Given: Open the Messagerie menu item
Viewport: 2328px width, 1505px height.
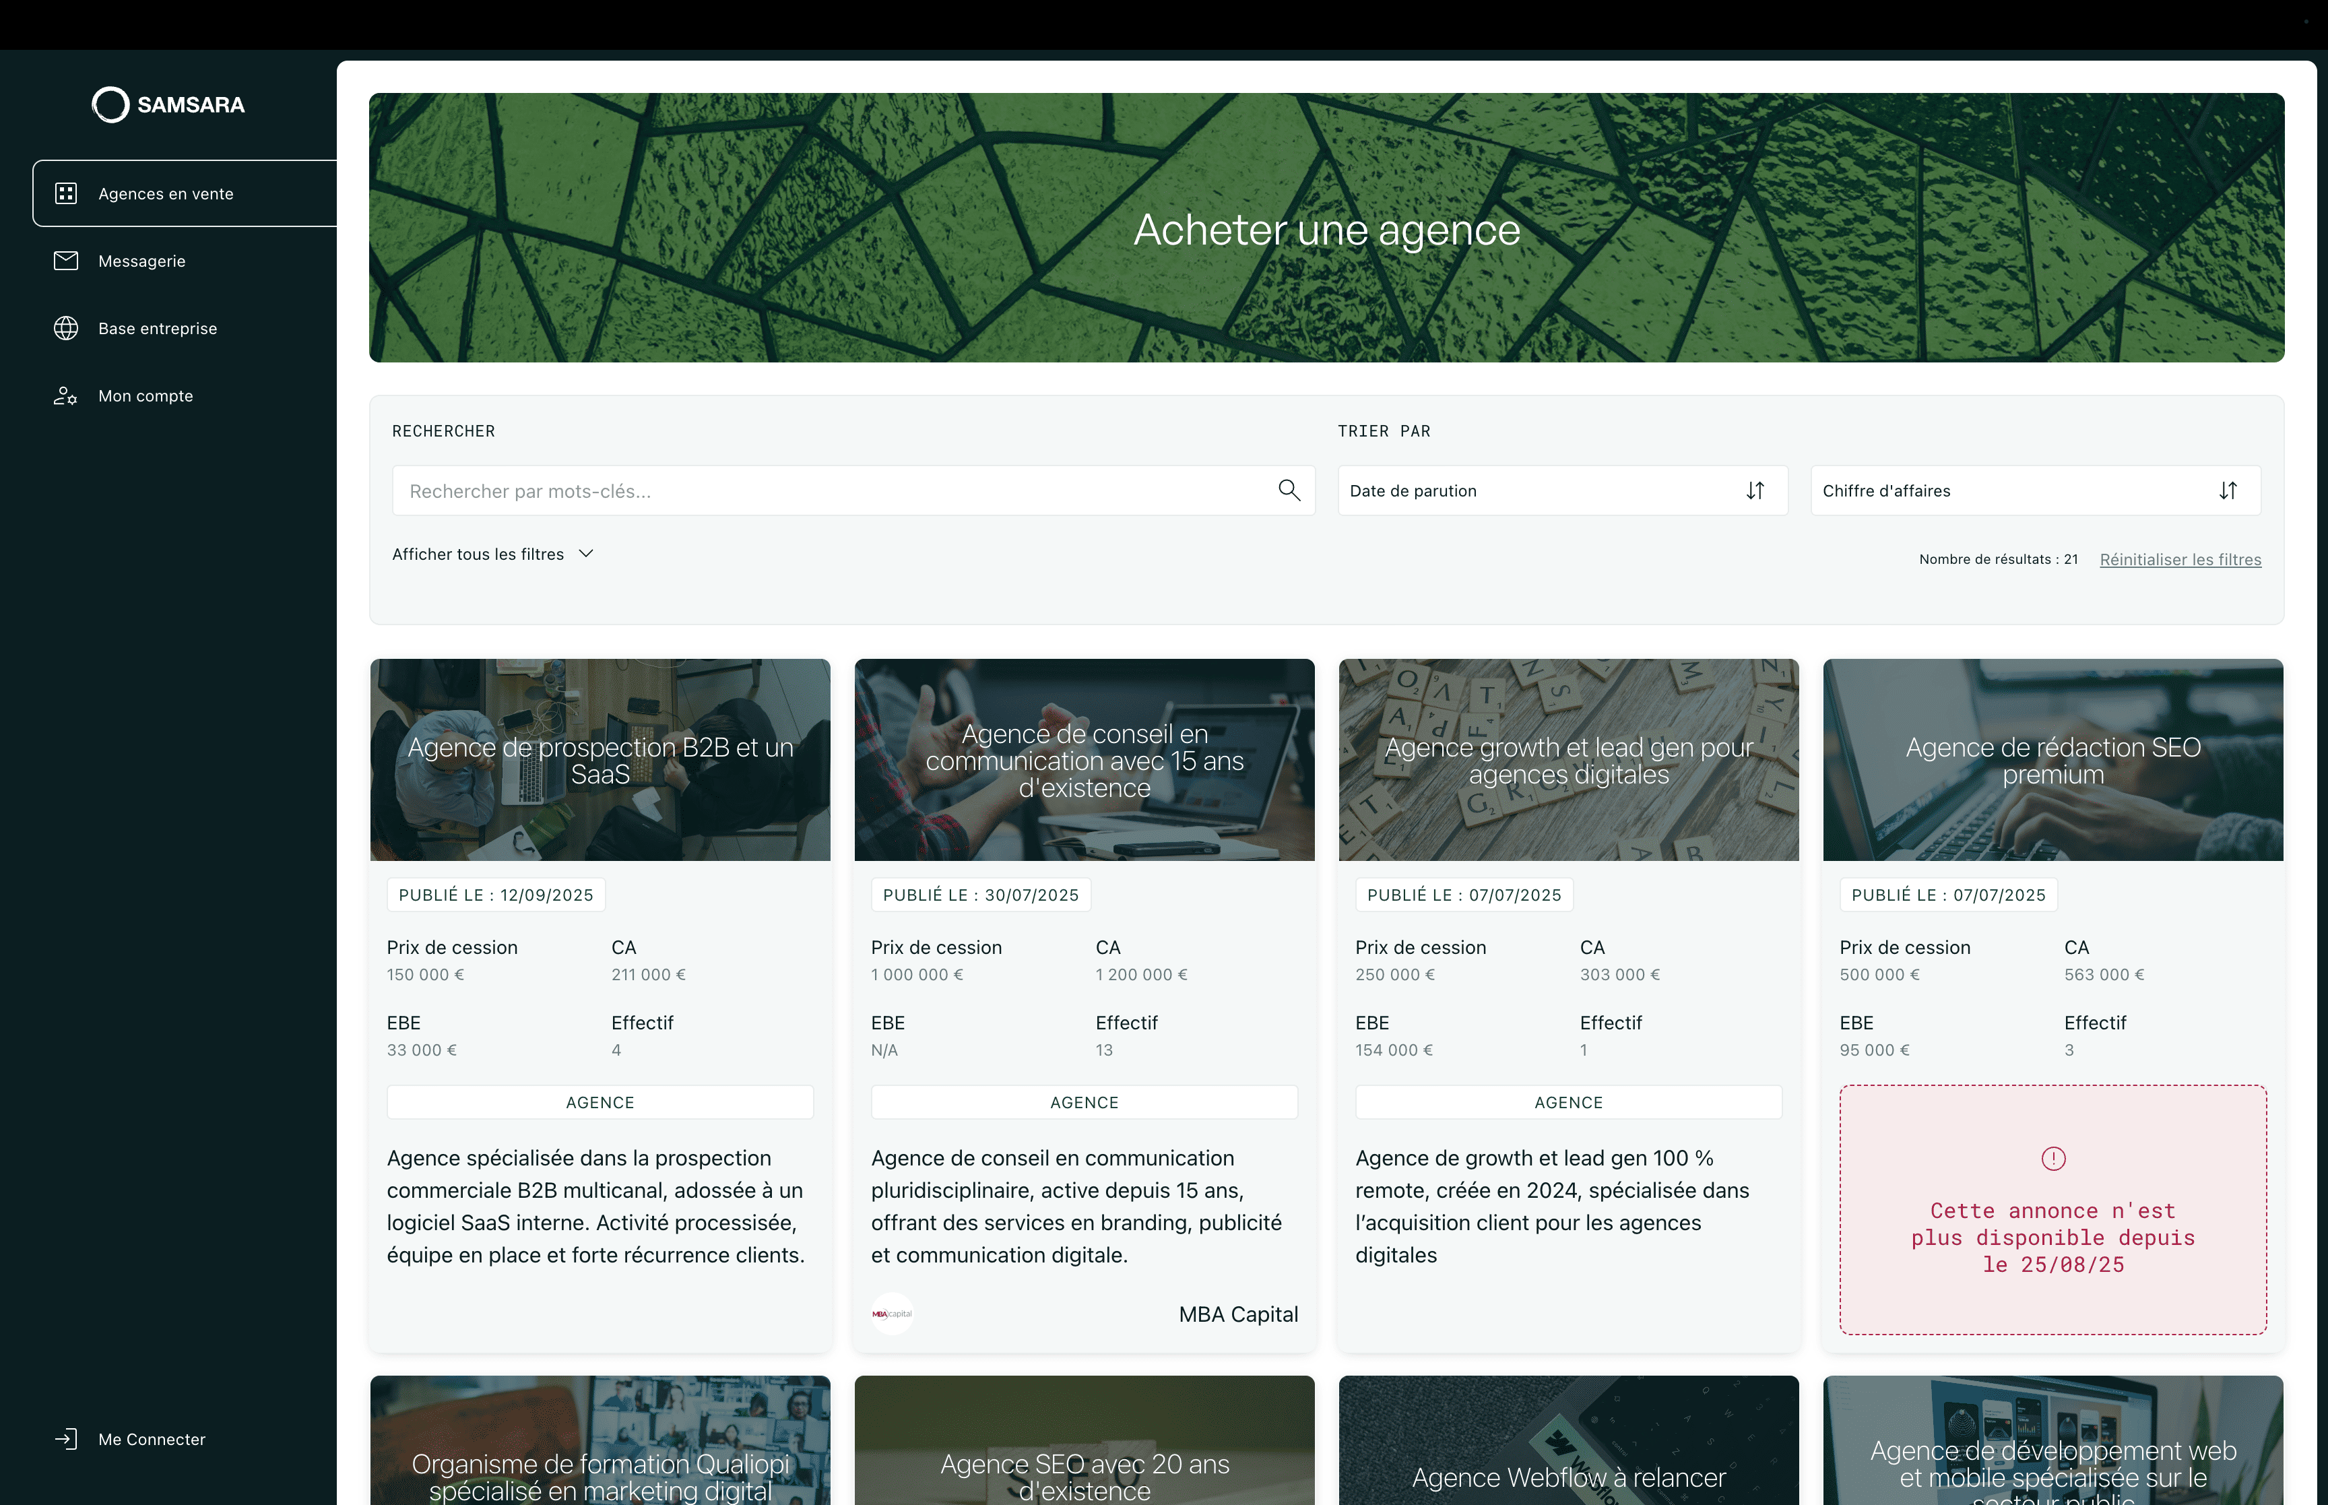Looking at the screenshot, I should (x=141, y=261).
